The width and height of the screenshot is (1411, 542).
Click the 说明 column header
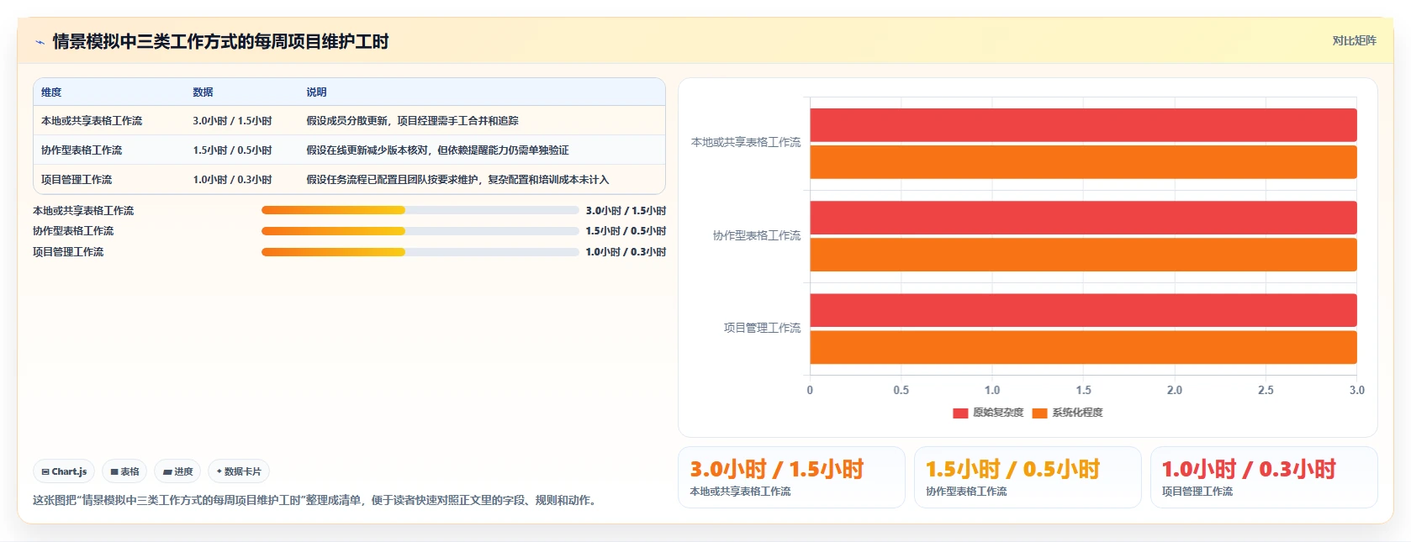tap(316, 92)
